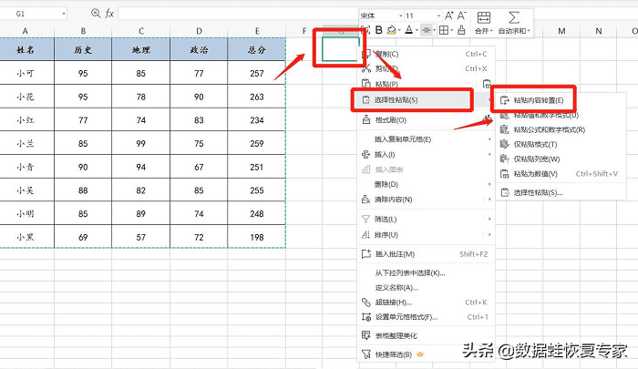This screenshot has width=638, height=369.
Task: Select 粘贴为数值(V) in submenu
Action: pyautogui.click(x=561, y=174)
